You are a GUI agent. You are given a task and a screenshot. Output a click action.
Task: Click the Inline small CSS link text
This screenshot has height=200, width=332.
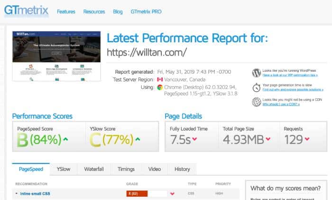coord(35,194)
